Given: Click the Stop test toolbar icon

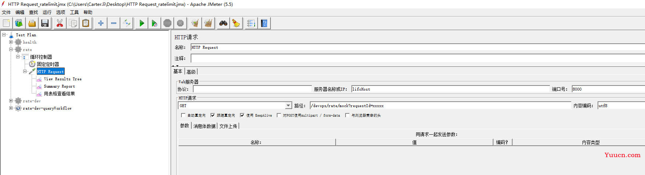Looking at the screenshot, I should (167, 23).
